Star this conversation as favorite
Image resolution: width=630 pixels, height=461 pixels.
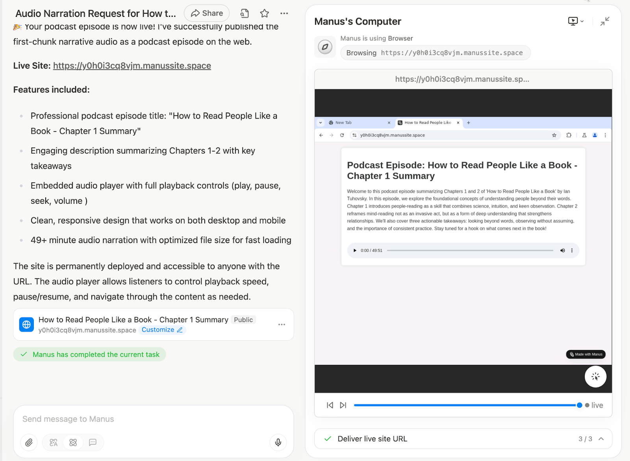[x=265, y=13]
